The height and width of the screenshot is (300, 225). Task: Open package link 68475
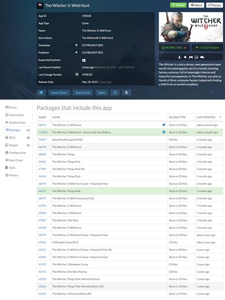[x=42, y=191]
